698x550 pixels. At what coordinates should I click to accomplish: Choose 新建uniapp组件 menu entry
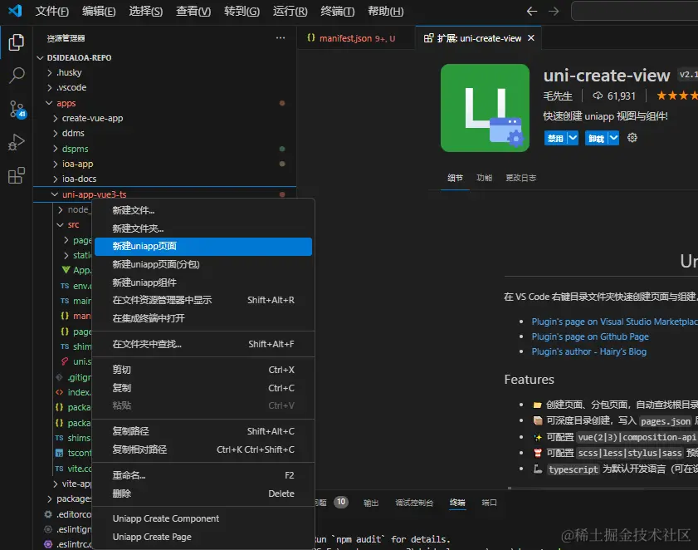point(203,282)
